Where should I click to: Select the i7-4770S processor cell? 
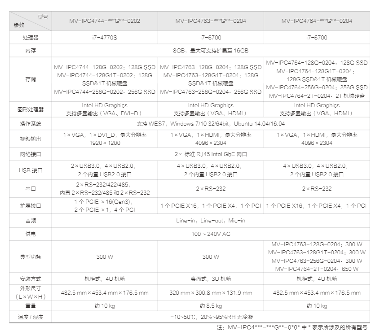click(x=105, y=38)
